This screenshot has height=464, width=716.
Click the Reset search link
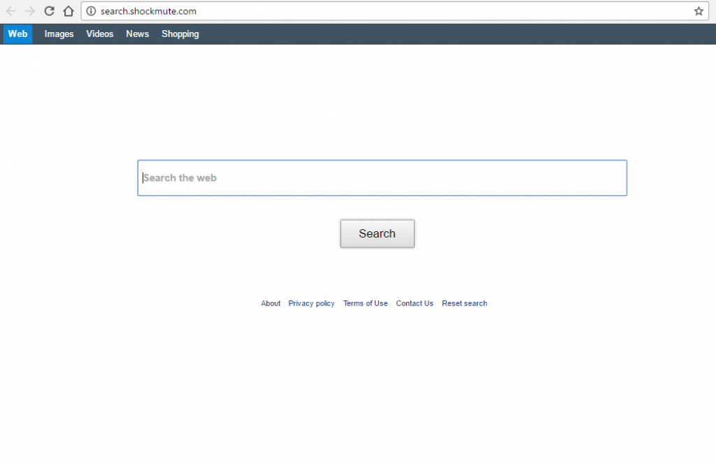coord(464,303)
